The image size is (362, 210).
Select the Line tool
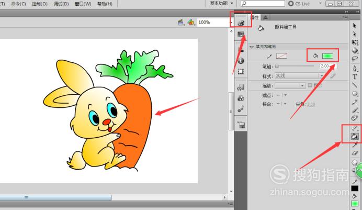click(x=355, y=85)
